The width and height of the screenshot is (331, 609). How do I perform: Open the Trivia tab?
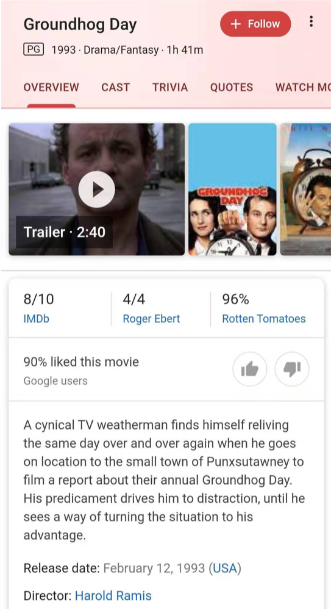click(x=169, y=87)
